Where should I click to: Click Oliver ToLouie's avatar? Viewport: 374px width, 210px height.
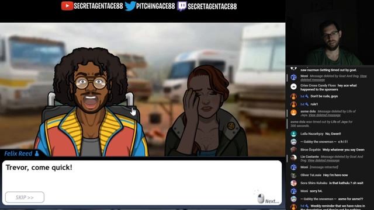(x=293, y=175)
